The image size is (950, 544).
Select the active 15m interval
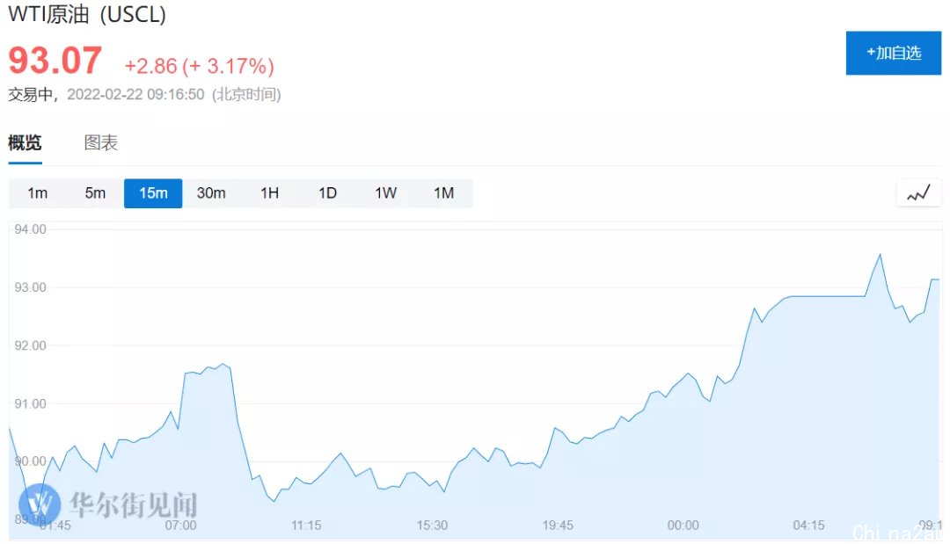pos(153,193)
